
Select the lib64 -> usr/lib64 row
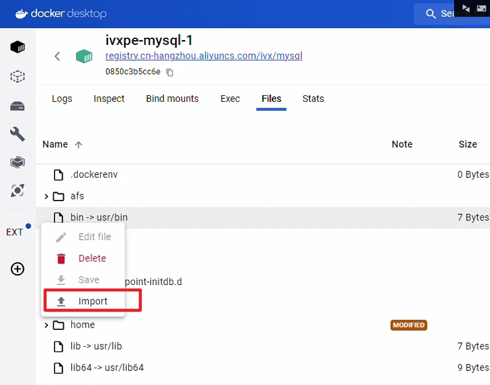[263, 368]
